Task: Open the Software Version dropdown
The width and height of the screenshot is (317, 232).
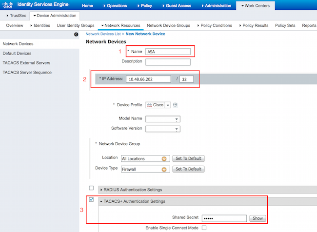Action: coord(163,129)
